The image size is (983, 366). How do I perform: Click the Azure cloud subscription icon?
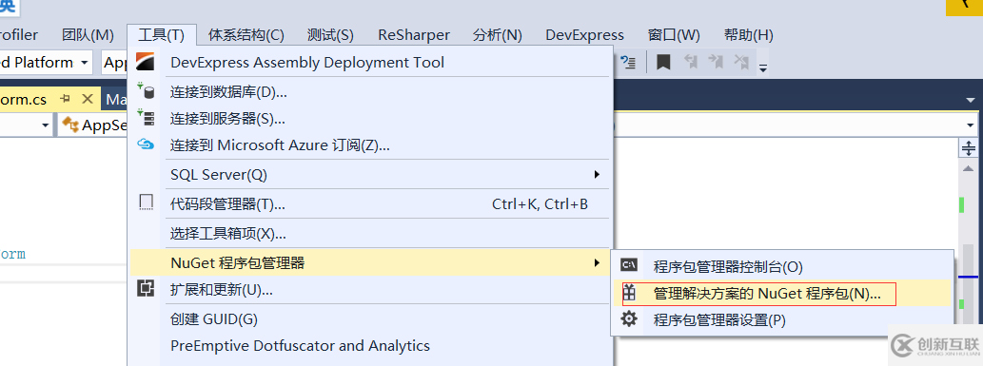pyautogui.click(x=146, y=144)
